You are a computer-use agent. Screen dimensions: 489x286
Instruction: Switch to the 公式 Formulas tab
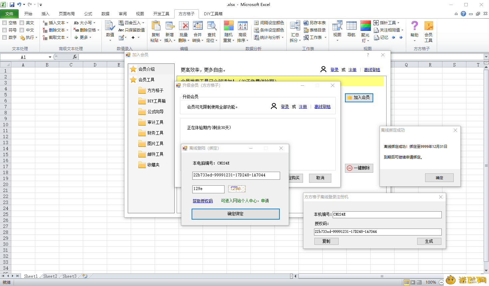pyautogui.click(x=88, y=14)
